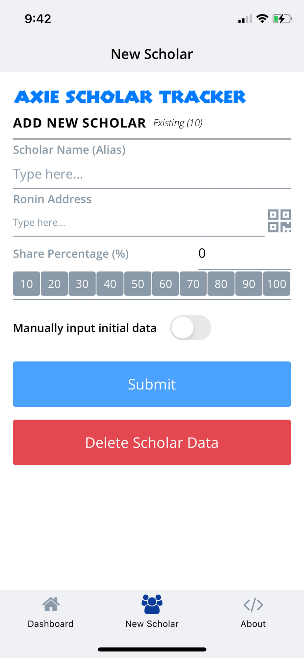This screenshot has width=304, height=658.
Task: Focus the Scholar Name alias field
Action: pyautogui.click(x=152, y=174)
